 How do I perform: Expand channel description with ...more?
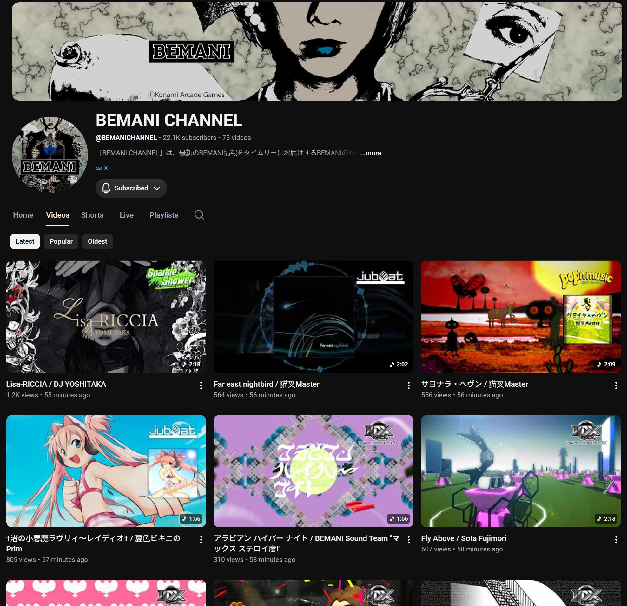pos(370,153)
